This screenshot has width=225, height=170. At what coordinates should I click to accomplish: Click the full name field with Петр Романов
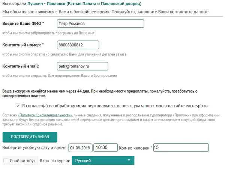tap(100, 24)
